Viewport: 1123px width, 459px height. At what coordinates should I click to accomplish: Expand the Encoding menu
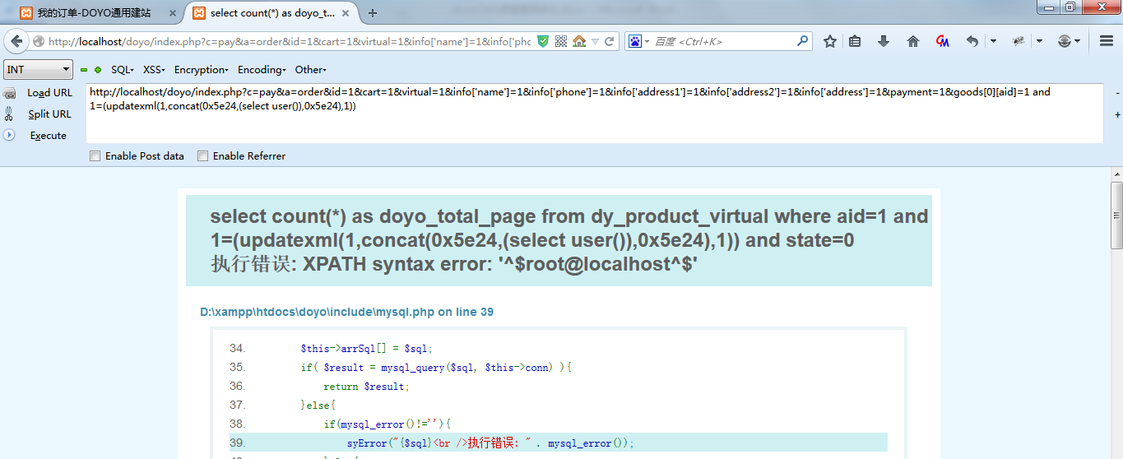tap(262, 70)
